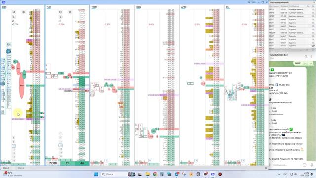The image size is (316, 178).
Task: Click the red circle recorder taskbar icon
Action: click(220, 174)
